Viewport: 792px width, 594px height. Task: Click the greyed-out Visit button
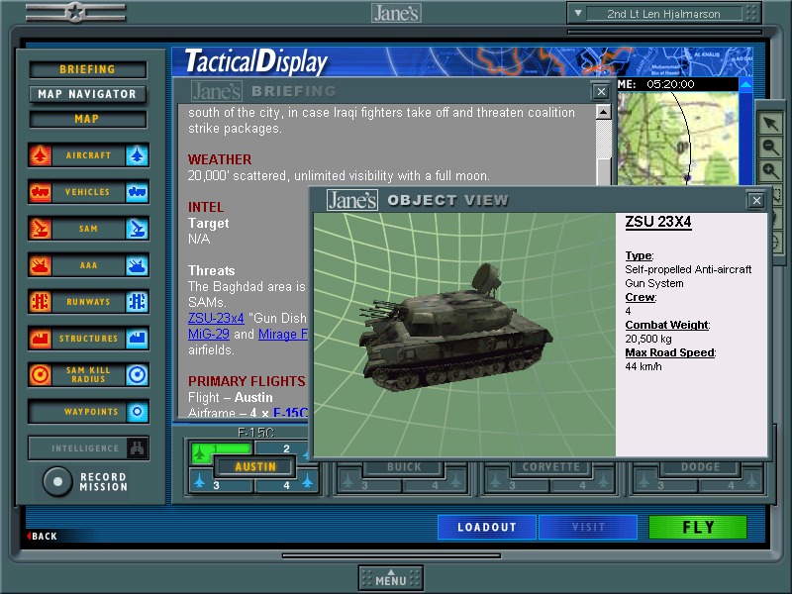[x=588, y=528]
